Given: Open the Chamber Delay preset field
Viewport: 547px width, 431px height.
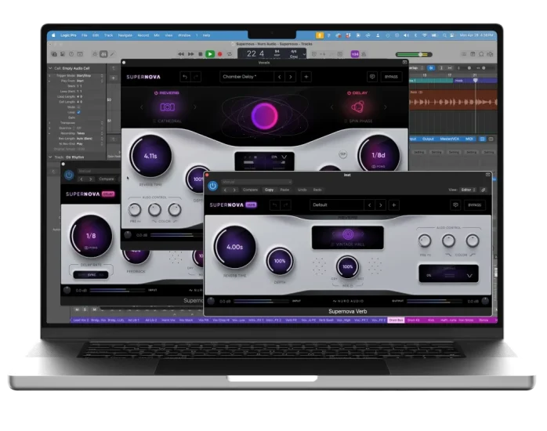Looking at the screenshot, I should (247, 77).
